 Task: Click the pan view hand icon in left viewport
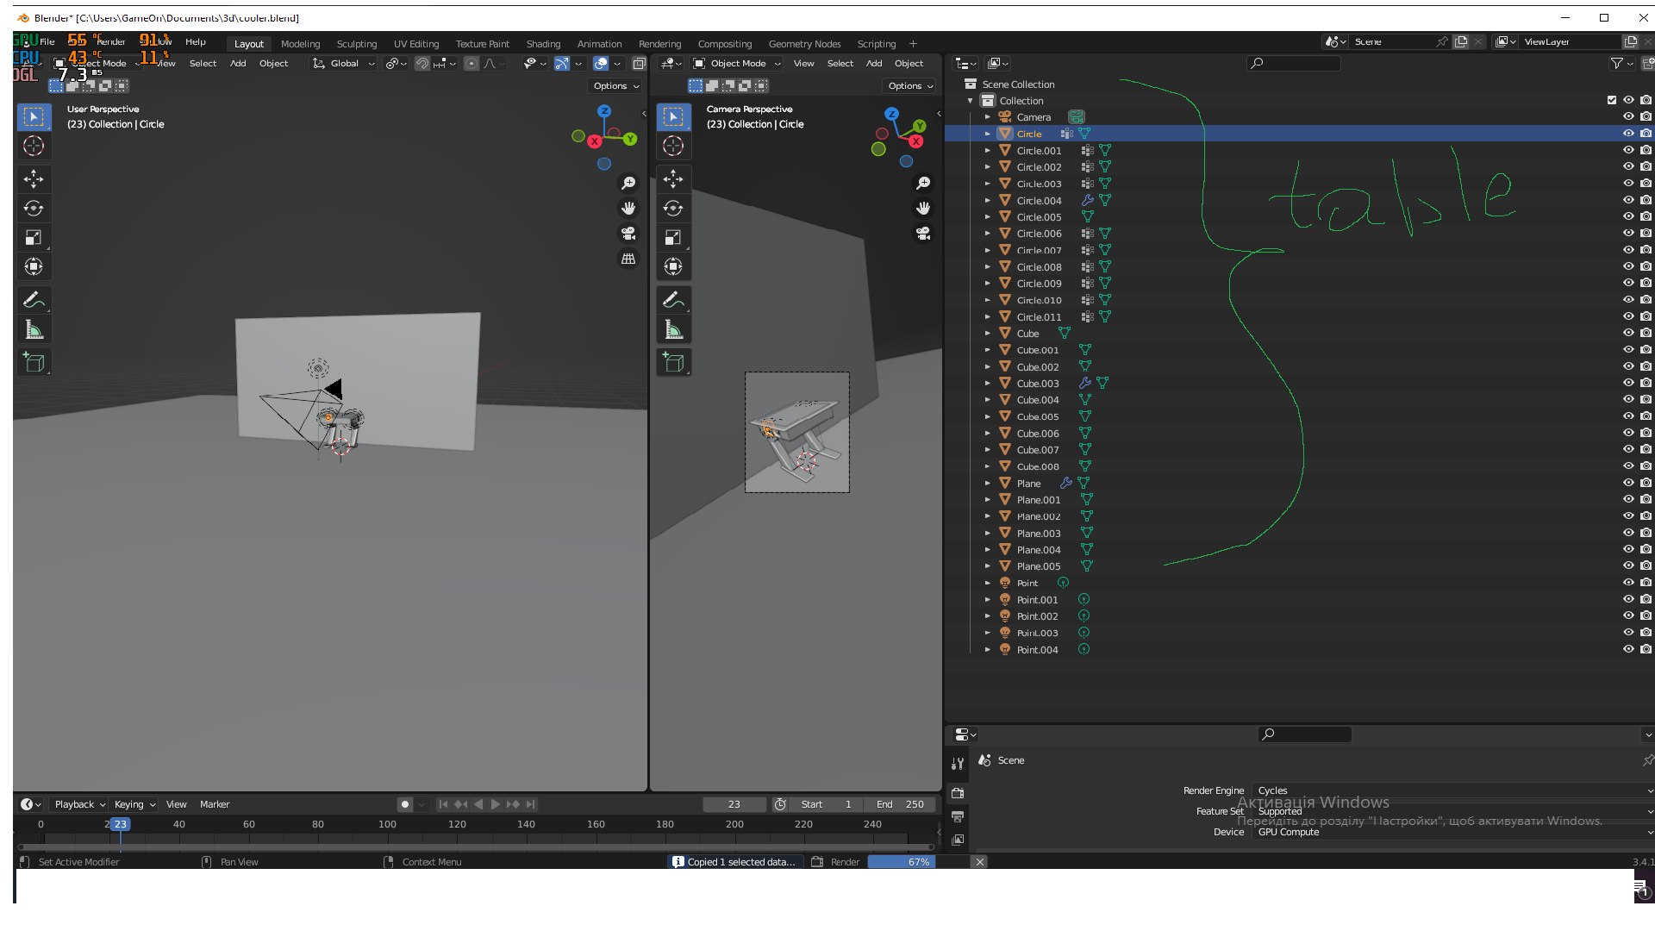point(628,208)
